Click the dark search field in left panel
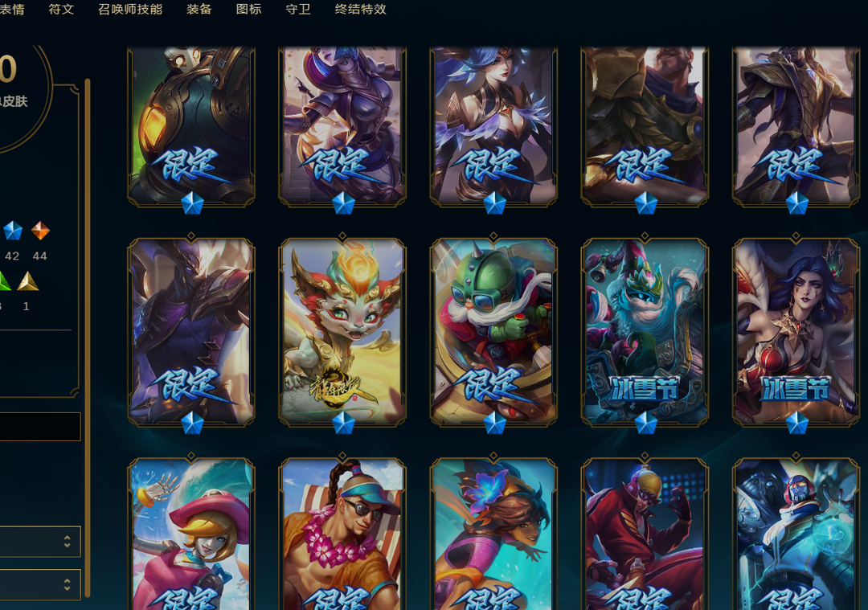868x610 pixels. pos(40,426)
